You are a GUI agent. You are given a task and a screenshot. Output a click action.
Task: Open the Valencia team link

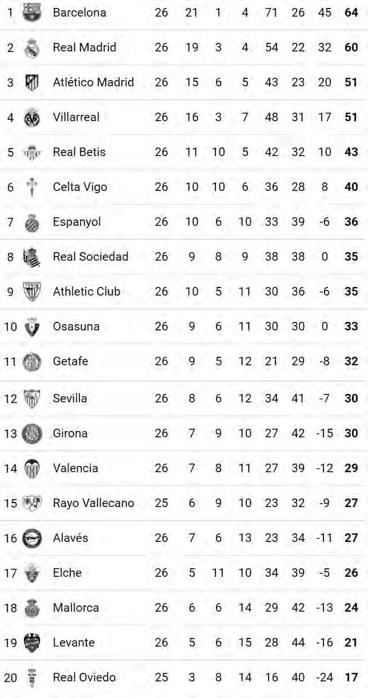75,468
